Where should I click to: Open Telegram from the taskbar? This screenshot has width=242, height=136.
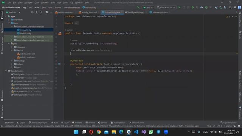pyautogui.click(x=158, y=132)
